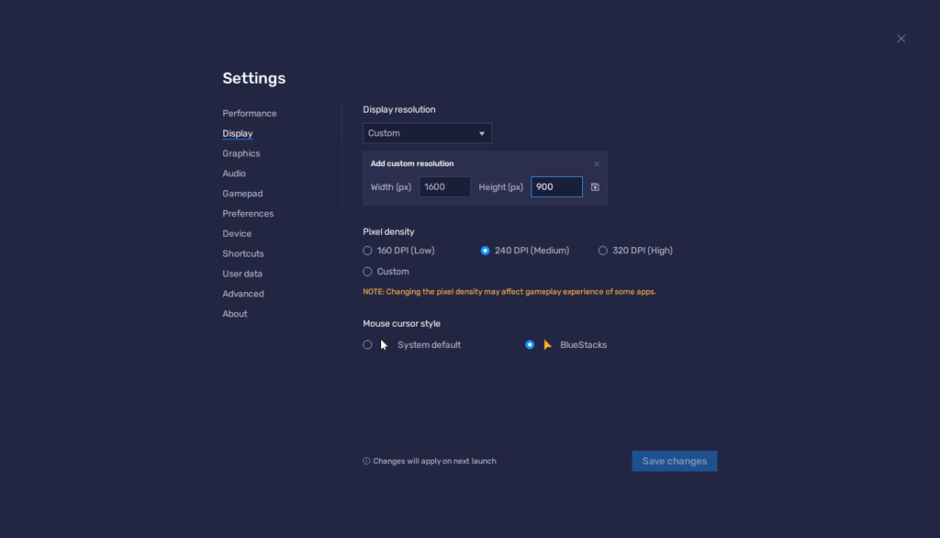
Task: Click the Width pixel input field
Action: click(x=444, y=186)
